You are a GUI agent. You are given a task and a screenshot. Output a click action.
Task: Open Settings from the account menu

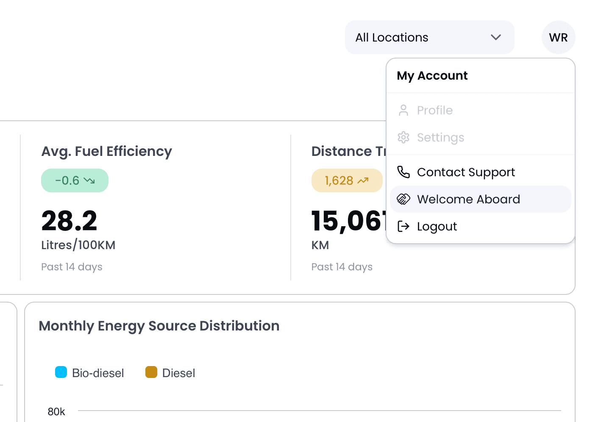[x=440, y=137]
